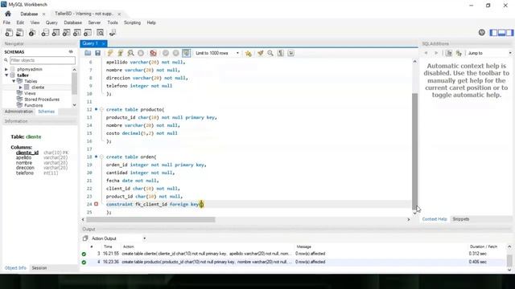Switch to the Snippets tab

click(x=461, y=219)
